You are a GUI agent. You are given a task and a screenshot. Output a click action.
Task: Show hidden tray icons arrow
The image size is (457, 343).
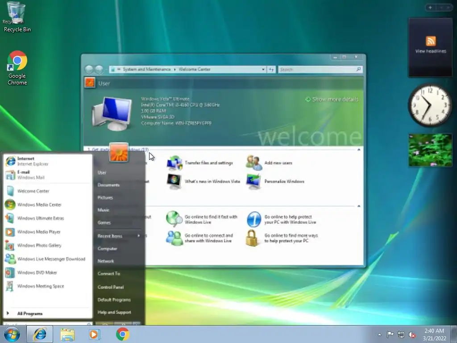[379, 335]
